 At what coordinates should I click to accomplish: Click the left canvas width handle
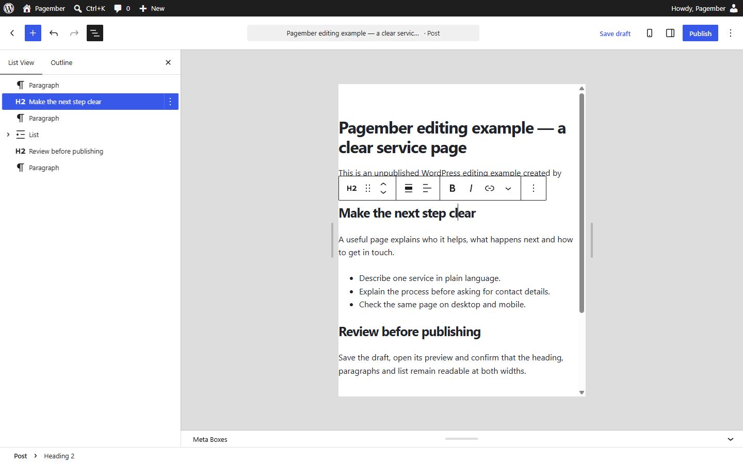pos(332,240)
